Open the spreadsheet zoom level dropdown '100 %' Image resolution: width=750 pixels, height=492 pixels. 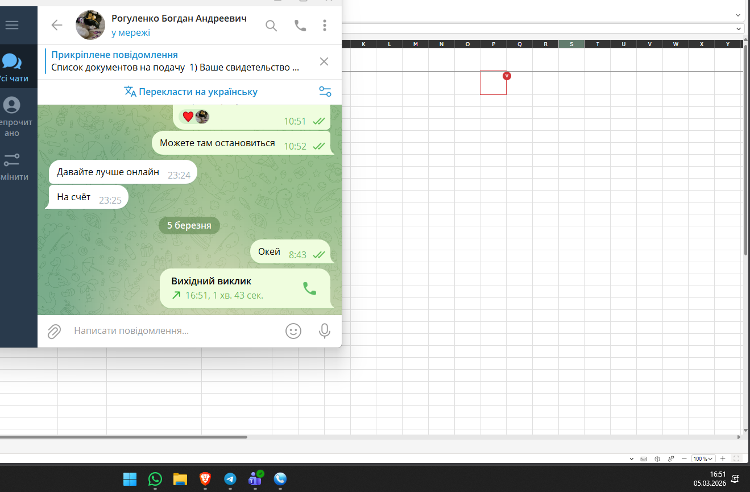click(702, 458)
